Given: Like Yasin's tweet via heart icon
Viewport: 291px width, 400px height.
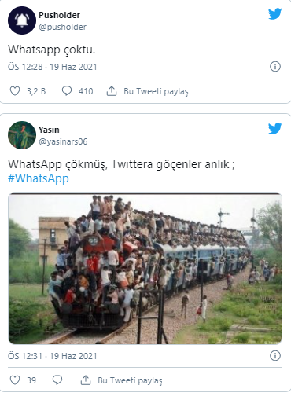Looking at the screenshot, I should click(x=15, y=380).
